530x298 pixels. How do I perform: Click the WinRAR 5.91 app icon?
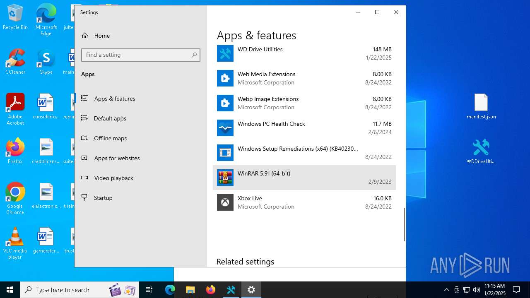click(225, 178)
